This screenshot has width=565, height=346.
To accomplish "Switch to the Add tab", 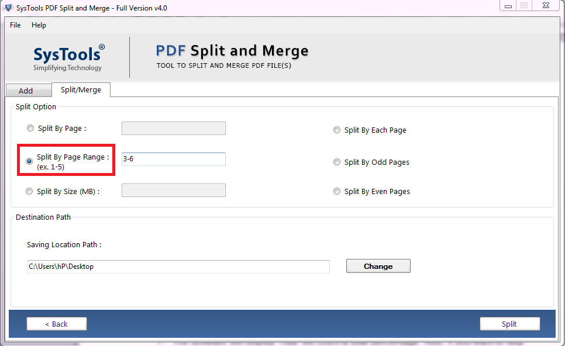I will tap(28, 90).
